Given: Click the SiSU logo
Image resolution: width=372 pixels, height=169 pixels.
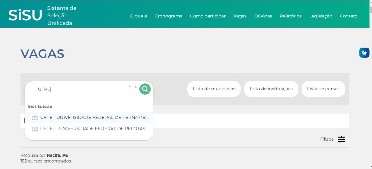Looking at the screenshot, I should pos(25,15).
